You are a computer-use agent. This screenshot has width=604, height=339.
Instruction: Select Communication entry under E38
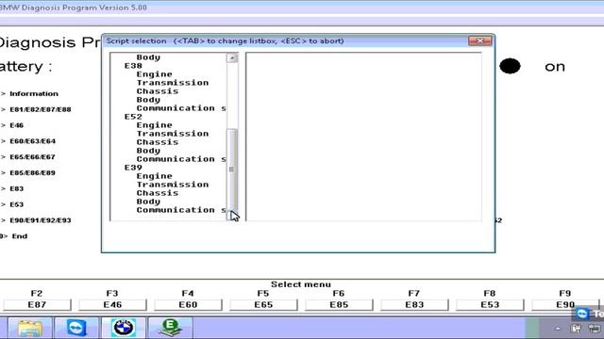(x=181, y=108)
